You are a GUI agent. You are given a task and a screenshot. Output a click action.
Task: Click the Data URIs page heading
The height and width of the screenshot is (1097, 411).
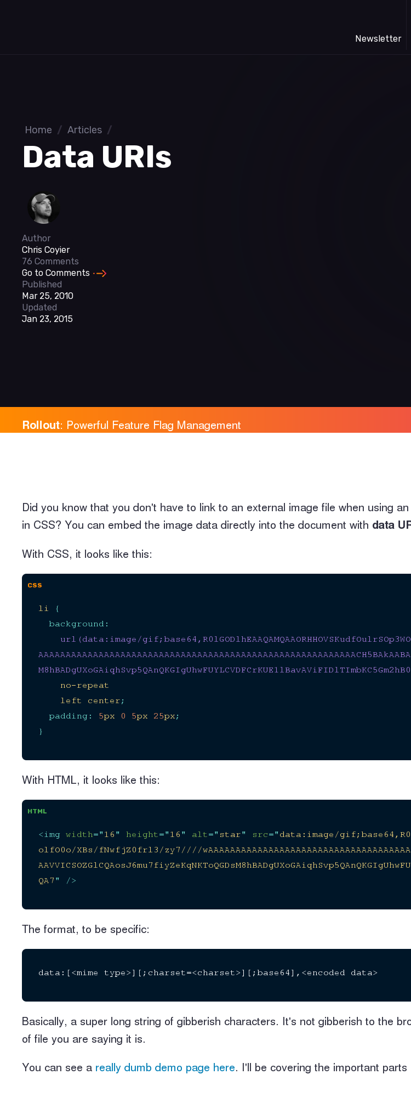[97, 157]
